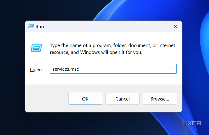Screen dimensions: 209x135
Task: Close the Run dialog with the X button
Action: click(x=175, y=26)
